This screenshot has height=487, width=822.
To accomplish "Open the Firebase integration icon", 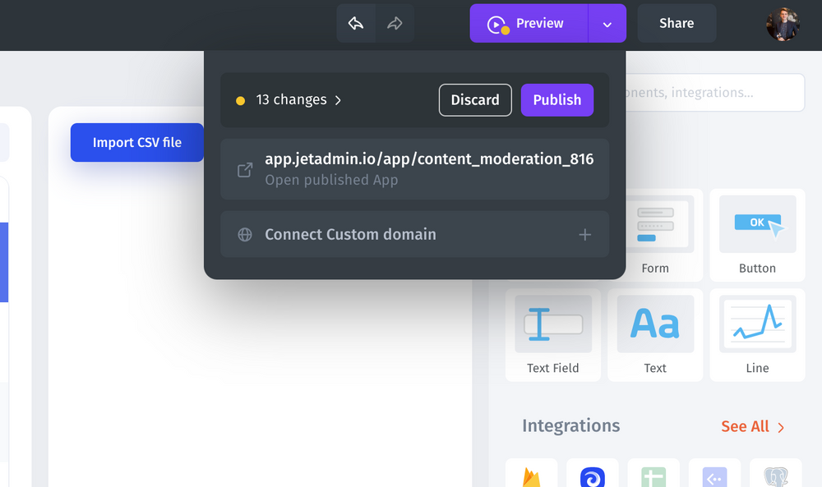I will [531, 476].
